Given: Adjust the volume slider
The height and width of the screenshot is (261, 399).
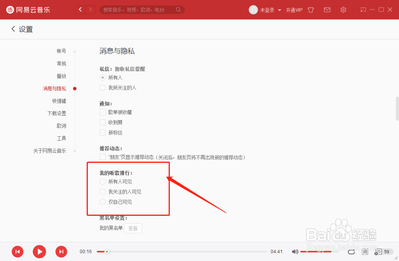Looking at the screenshot, I should (320, 251).
